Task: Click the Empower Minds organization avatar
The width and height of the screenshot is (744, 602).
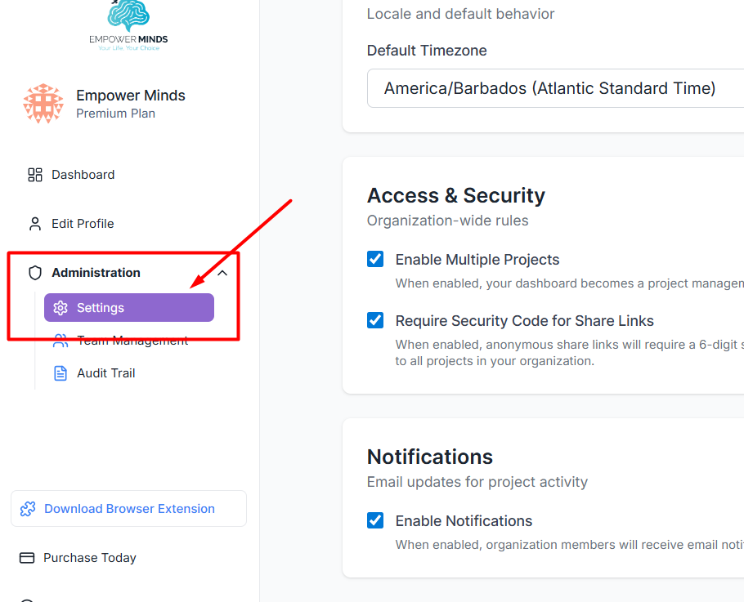Action: [x=43, y=104]
